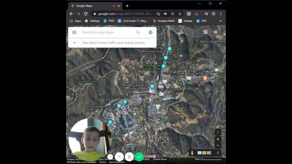The image size is (292, 164).
Task: Click the webcam preview bubble
Action: click(x=90, y=139)
